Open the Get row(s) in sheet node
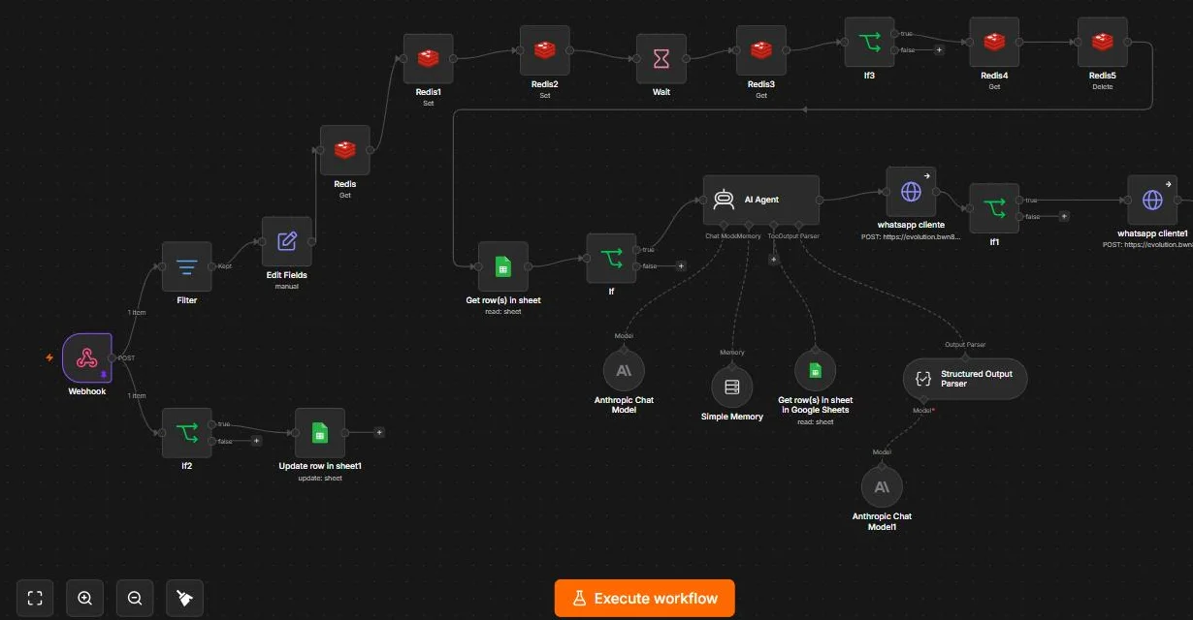The image size is (1193, 620). tap(503, 266)
